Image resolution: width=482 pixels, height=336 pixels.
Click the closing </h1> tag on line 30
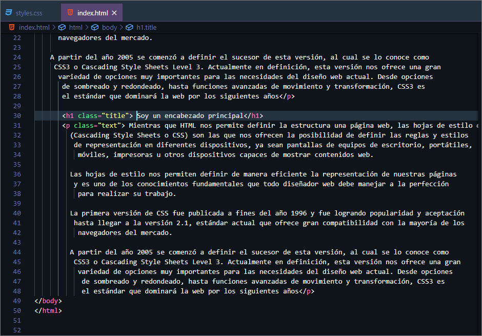tap(254, 116)
